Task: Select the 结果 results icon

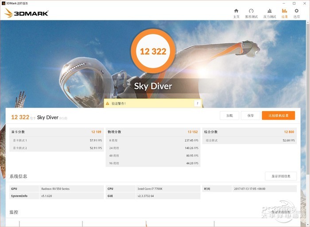Action: point(284,13)
